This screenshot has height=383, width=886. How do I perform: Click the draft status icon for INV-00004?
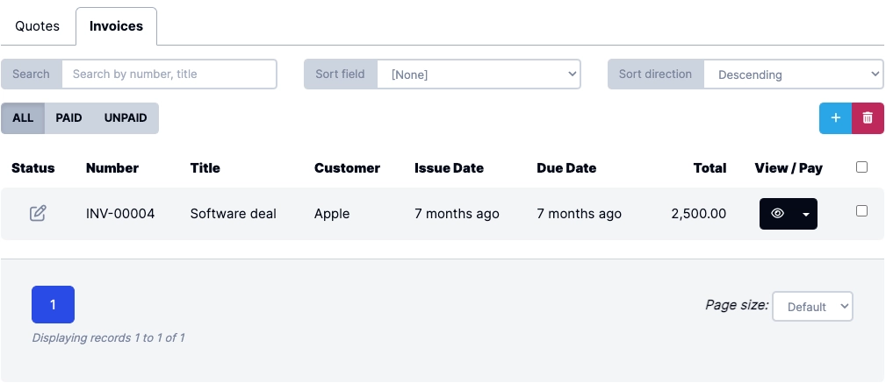point(38,213)
